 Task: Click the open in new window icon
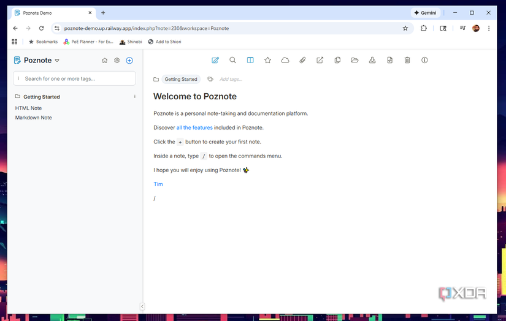tap(320, 60)
